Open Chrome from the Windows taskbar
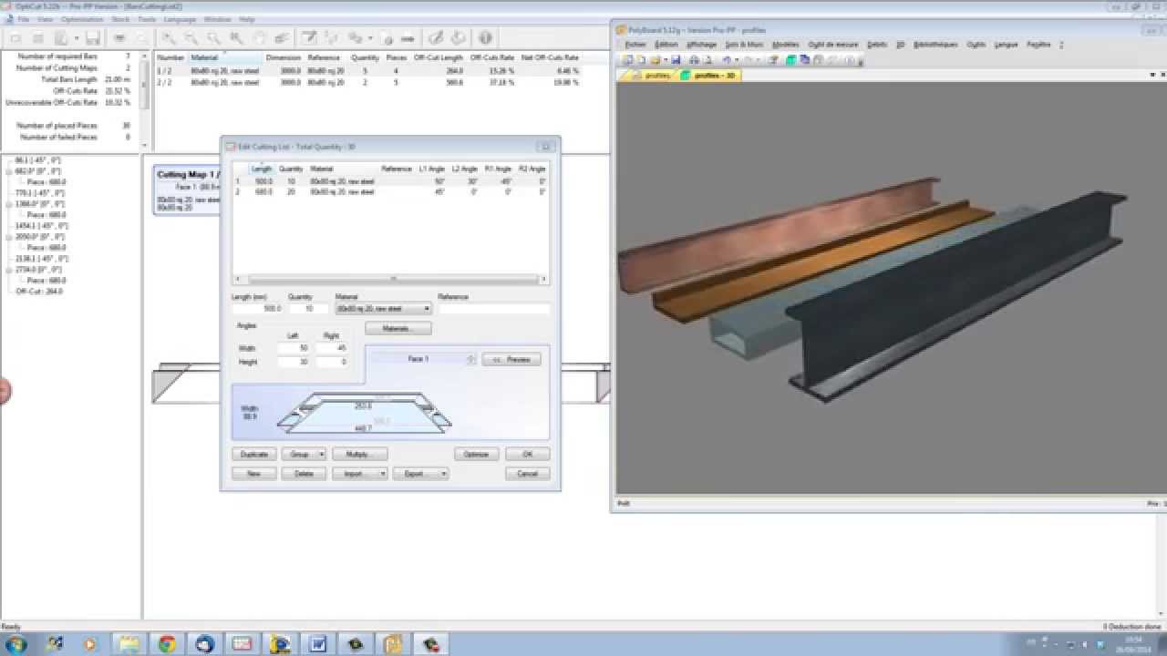 point(167,644)
